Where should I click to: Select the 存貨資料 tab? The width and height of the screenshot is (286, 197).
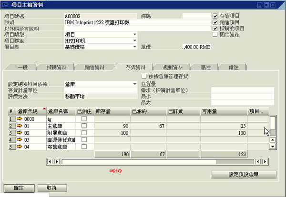(135, 68)
